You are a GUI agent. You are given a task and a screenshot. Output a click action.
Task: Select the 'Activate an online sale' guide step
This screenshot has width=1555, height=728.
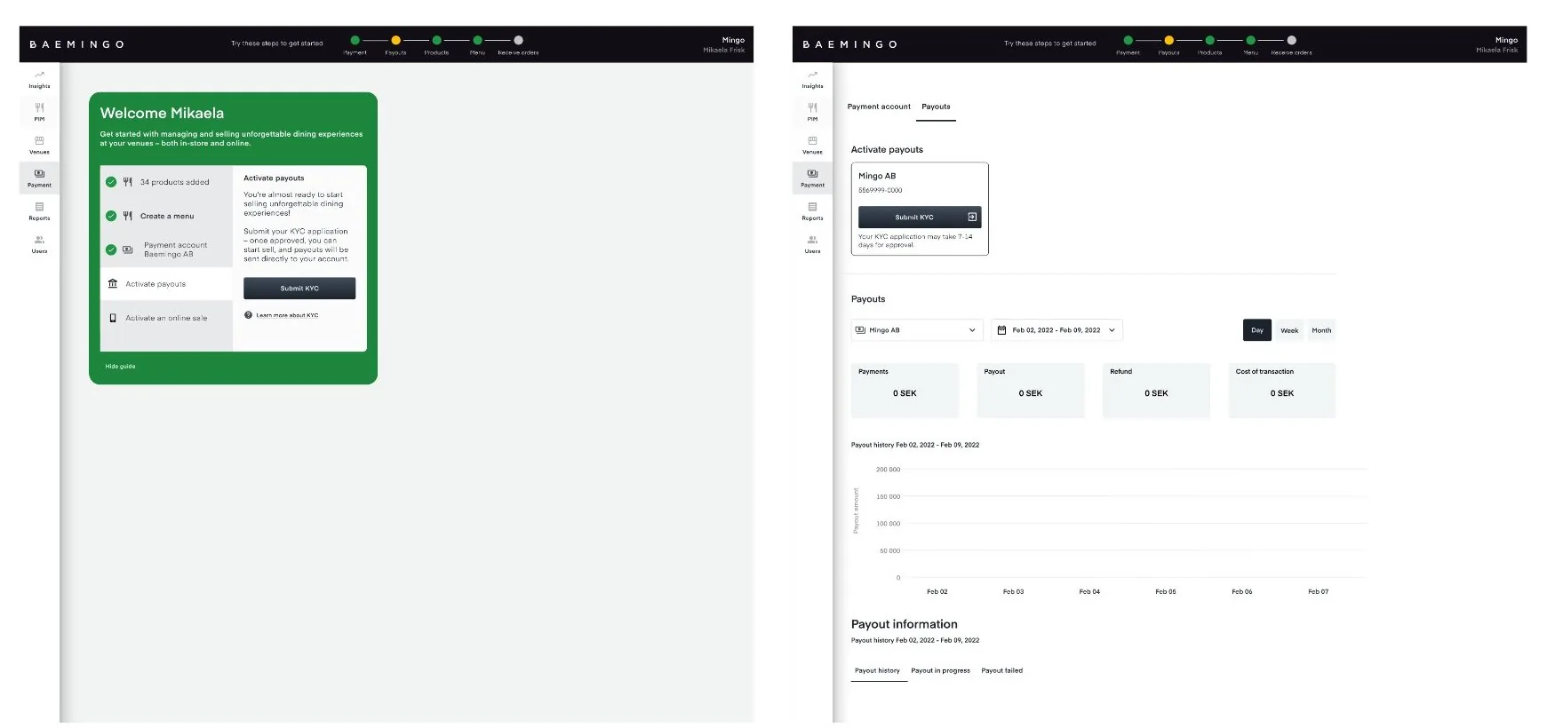[x=166, y=318]
